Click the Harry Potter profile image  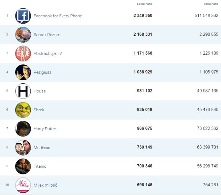click(23, 129)
